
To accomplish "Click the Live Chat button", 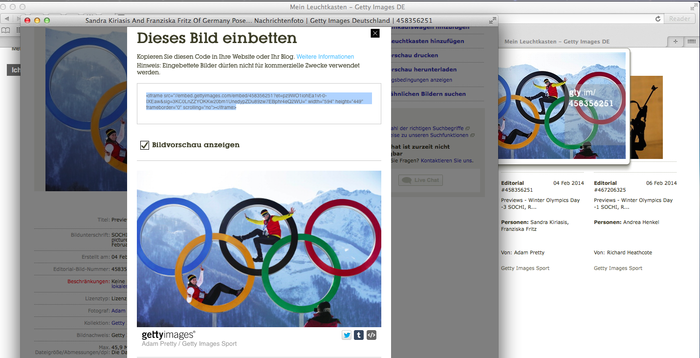I will pos(420,180).
